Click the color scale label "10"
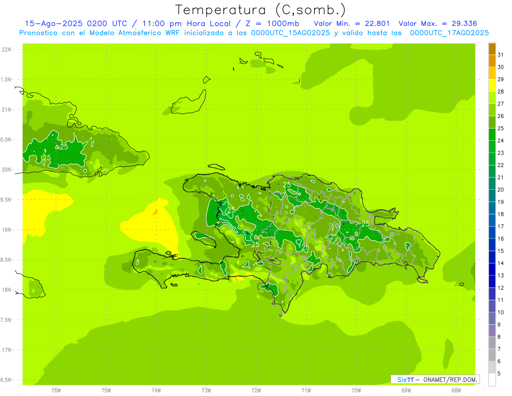This screenshot has width=512, height=396. 501,312
